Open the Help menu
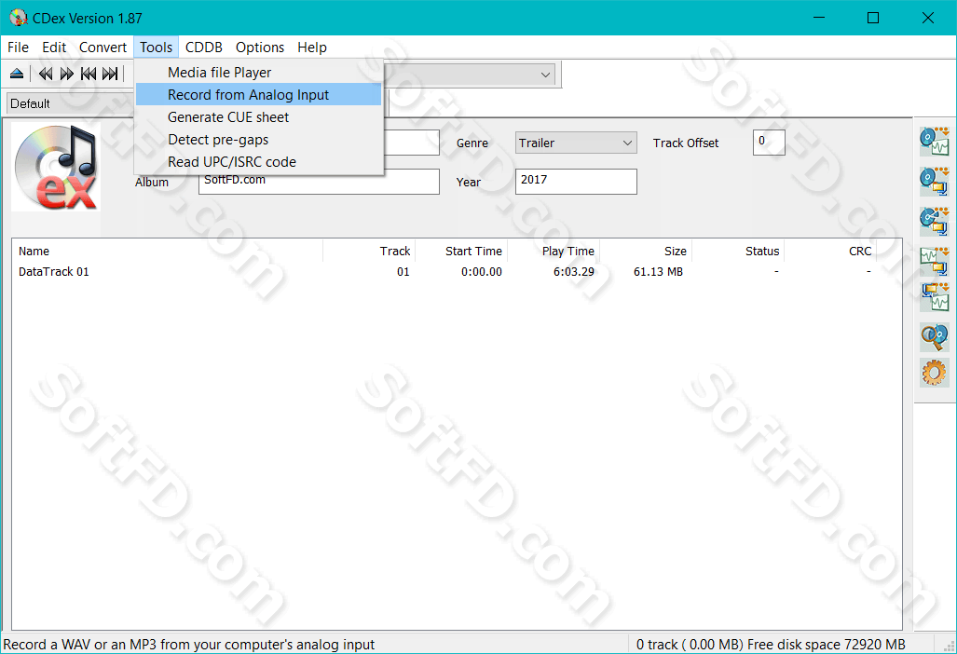957x654 pixels. point(312,47)
